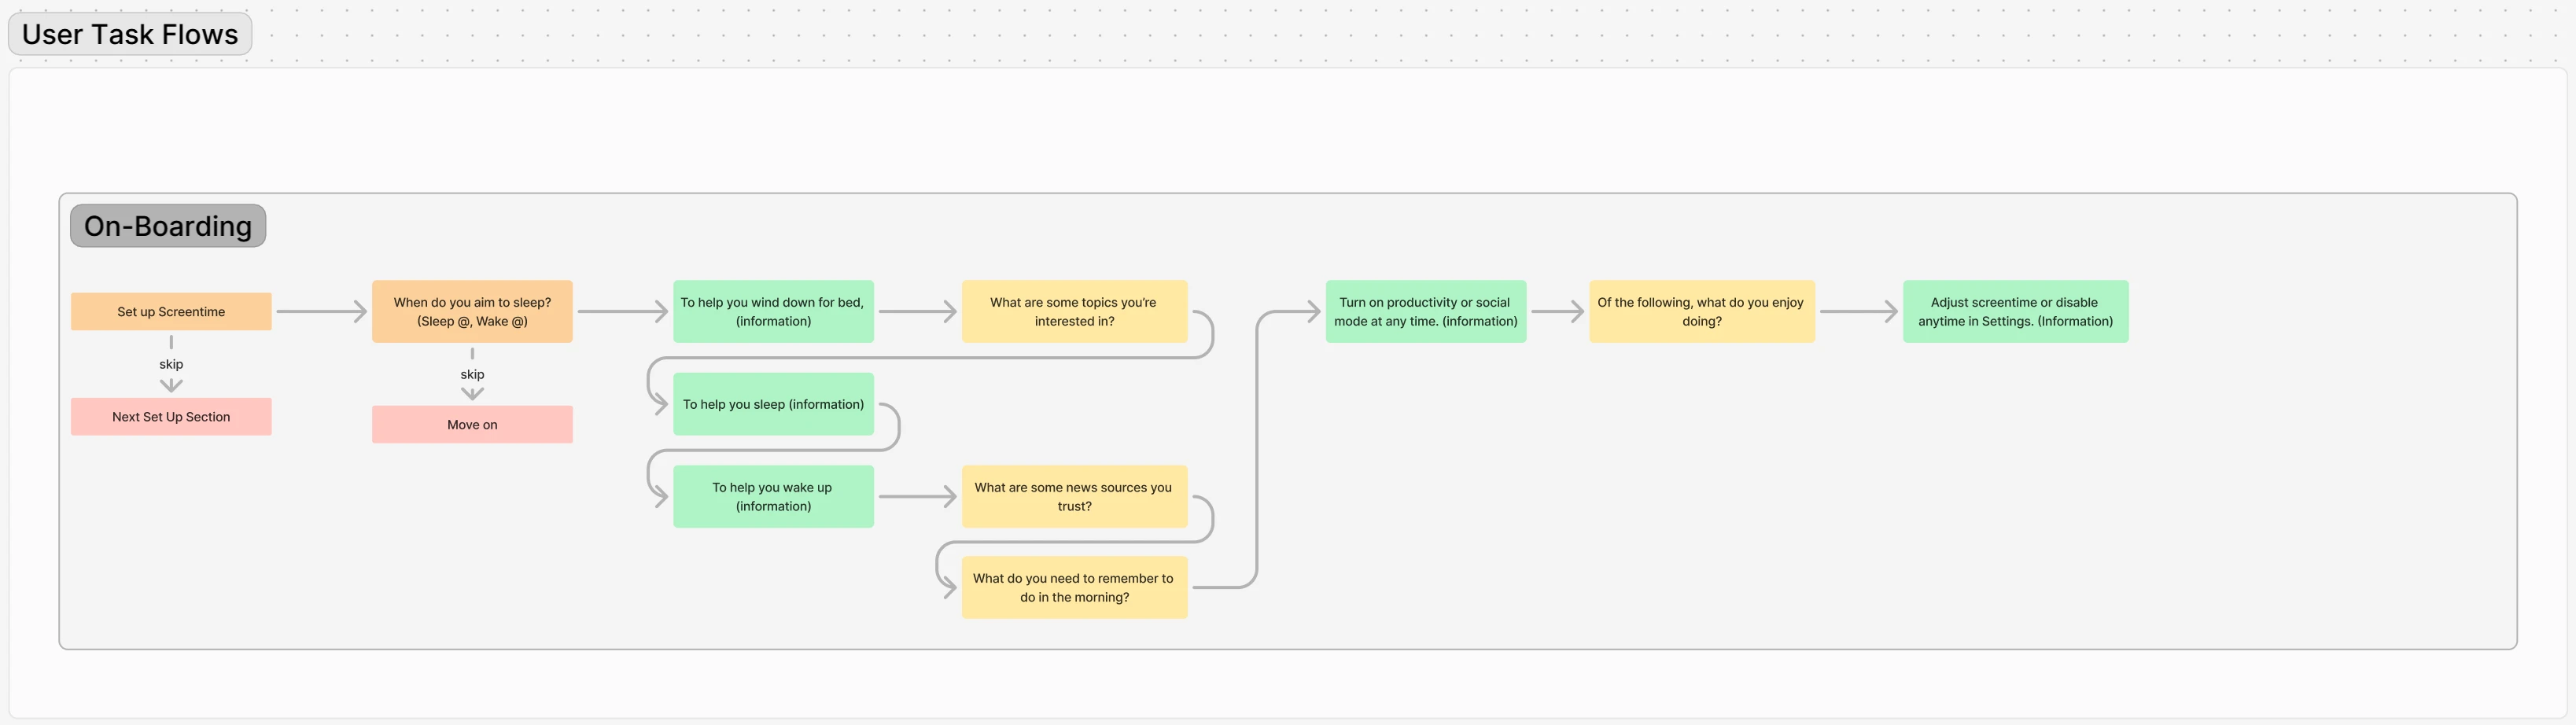This screenshot has height=725, width=2576.
Task: Select the pink Move on card
Action: (x=472, y=425)
